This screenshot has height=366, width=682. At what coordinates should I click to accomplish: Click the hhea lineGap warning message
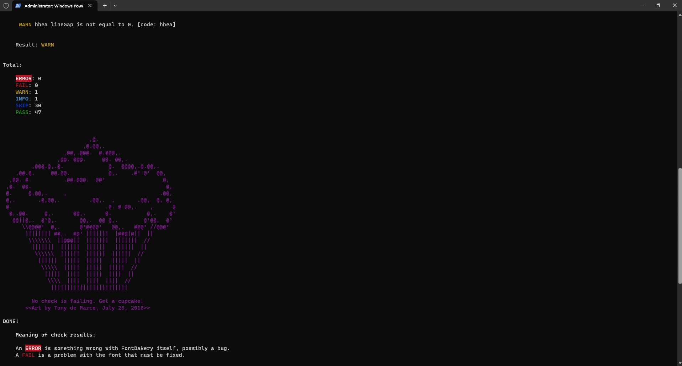[x=96, y=24]
